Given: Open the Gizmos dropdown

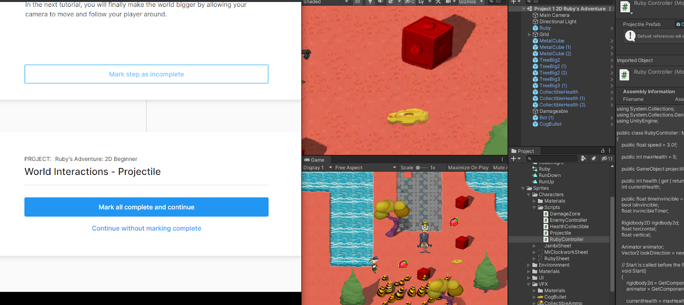Looking at the screenshot, I should [x=471, y=2].
